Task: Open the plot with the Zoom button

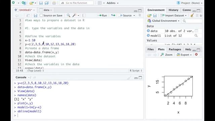Action: point(167,54)
